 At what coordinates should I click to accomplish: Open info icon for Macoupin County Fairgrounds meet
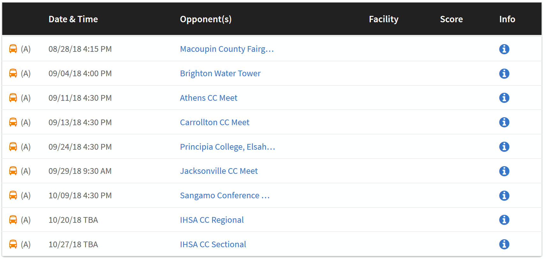504,49
